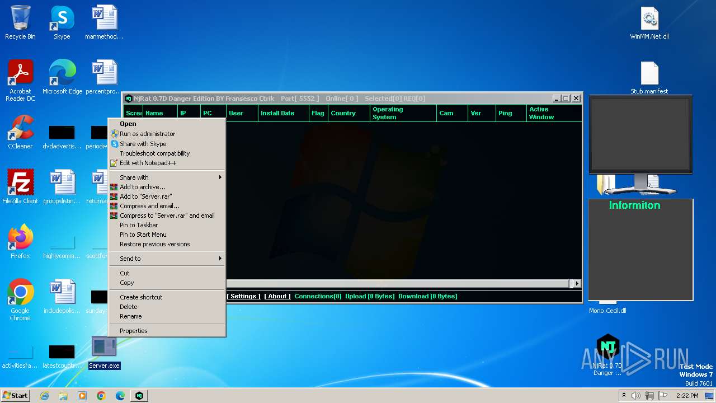The height and width of the screenshot is (403, 716).
Task: Choose Cut from the context menu
Action: [167, 273]
